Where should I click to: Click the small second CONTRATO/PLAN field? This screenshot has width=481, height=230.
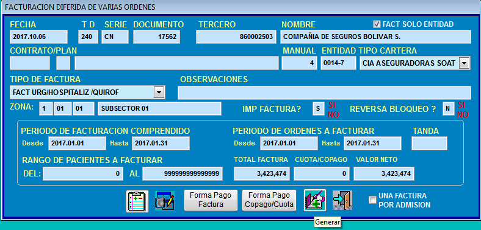pos(63,63)
